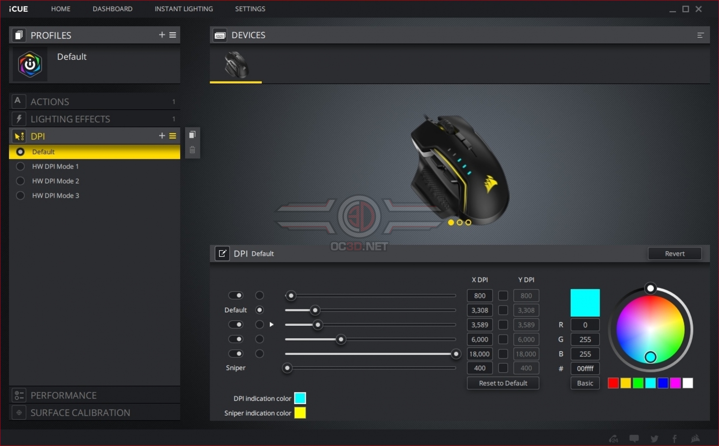Screen dimensions: 719x446
Task: Click the Reset to Default button
Action: 503,383
